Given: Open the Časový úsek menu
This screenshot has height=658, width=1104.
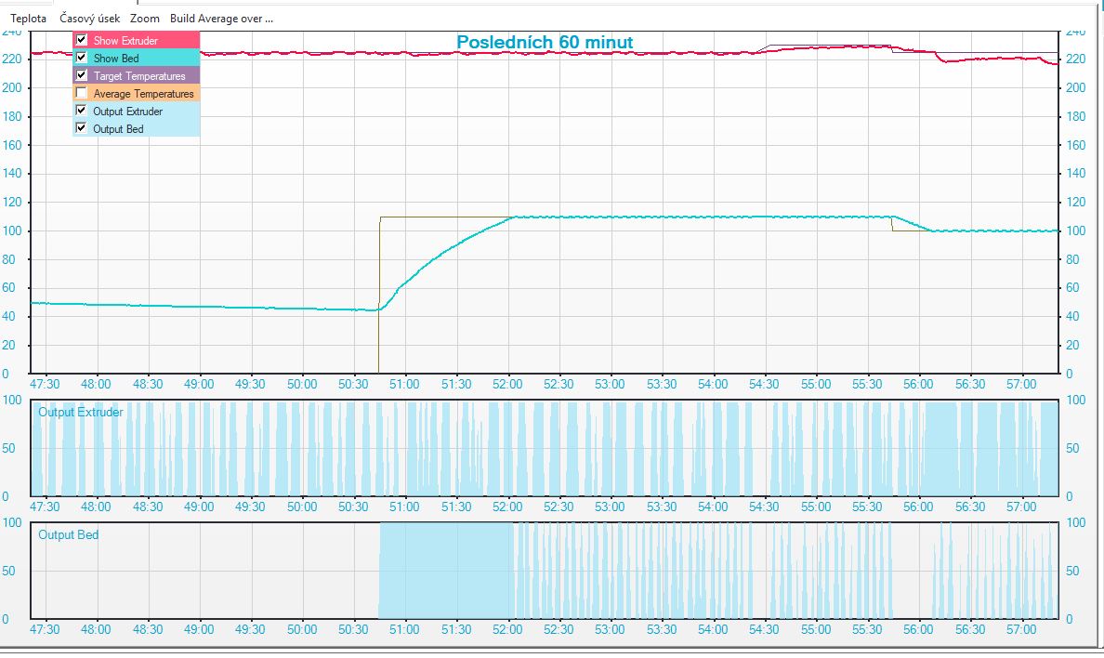Looking at the screenshot, I should coord(89,18).
